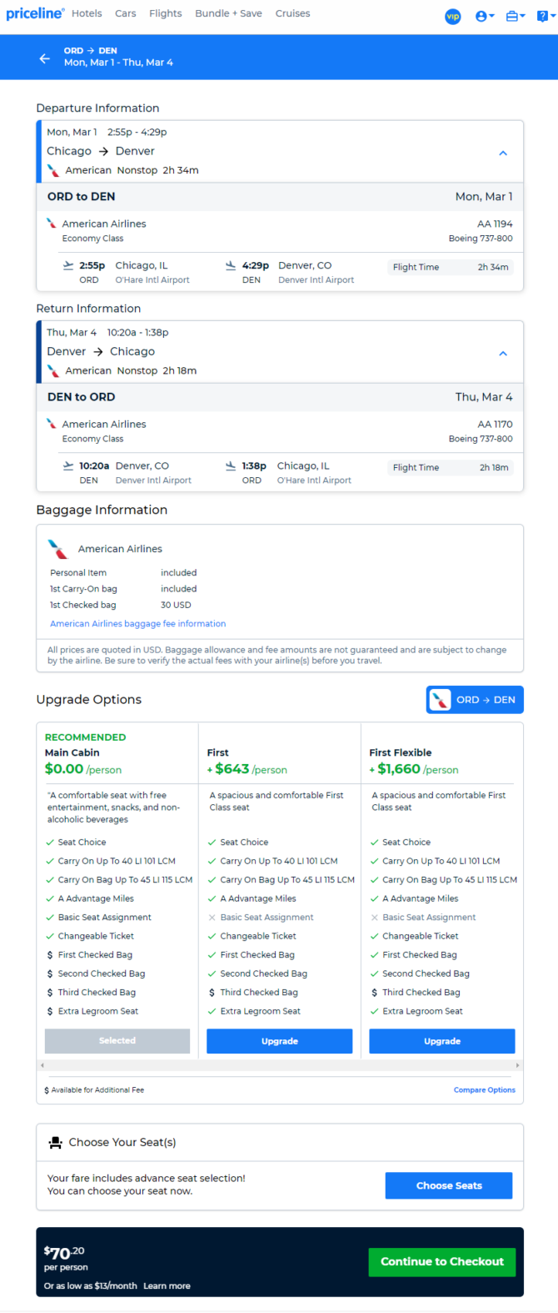Click the 1st Checked bag 30 USD fee
The image size is (558, 1313).
[176, 605]
